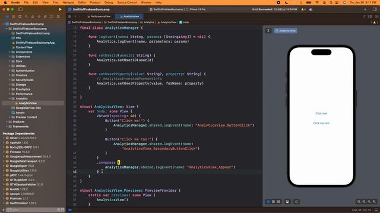This screenshot has width=380, height=213.
Task: Expand the Extensions folder
Action: coord(10,57)
